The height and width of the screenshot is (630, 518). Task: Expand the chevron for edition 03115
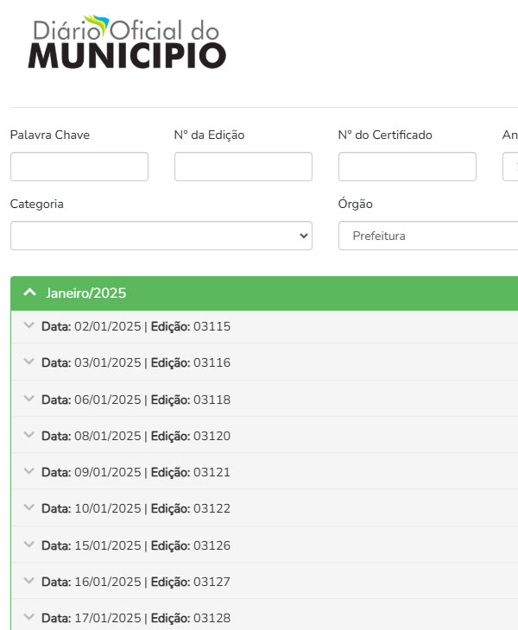click(28, 326)
